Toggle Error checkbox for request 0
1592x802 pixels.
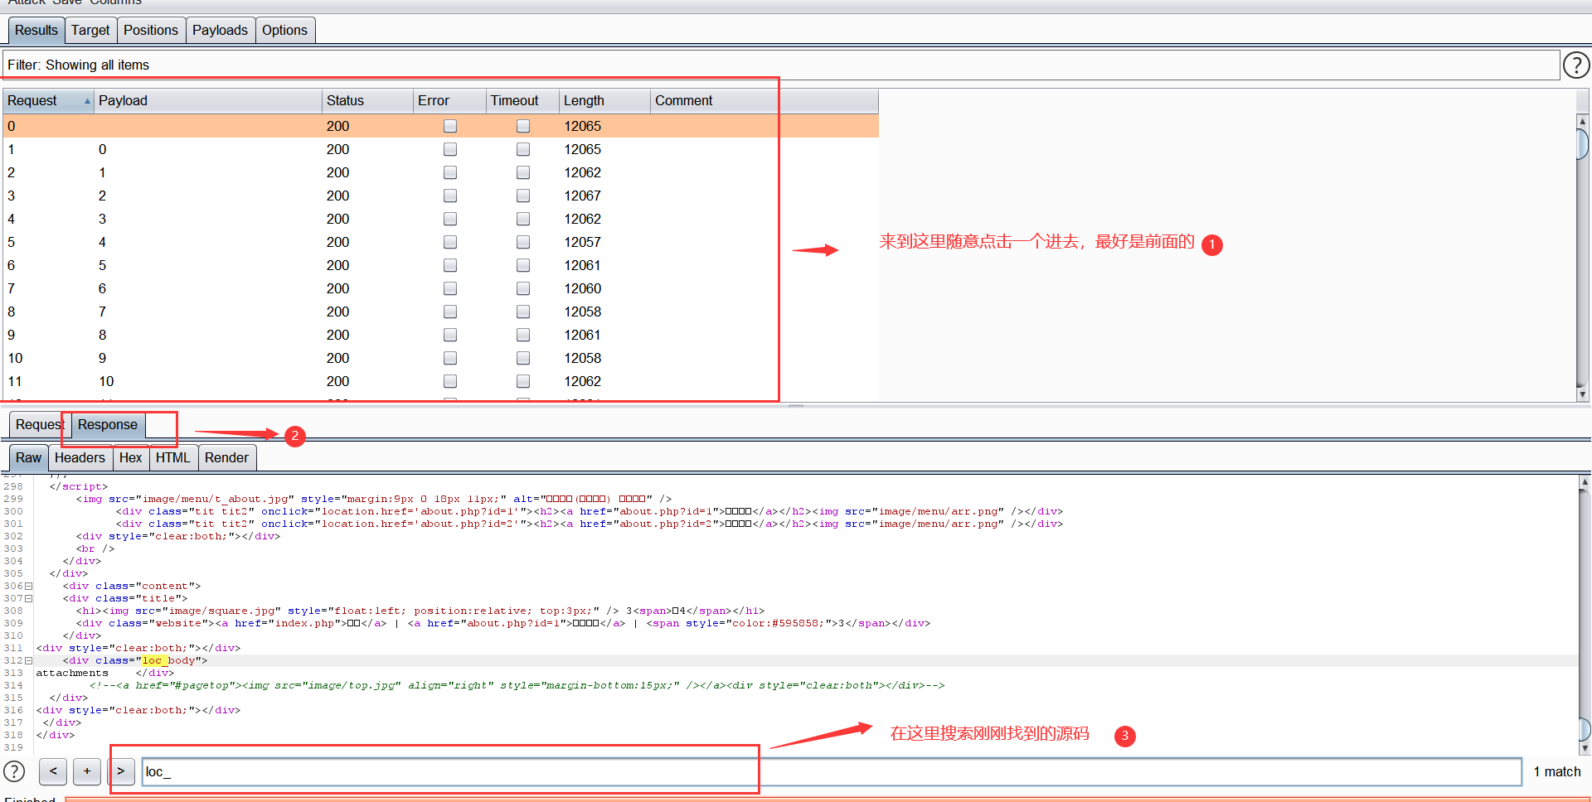[450, 126]
